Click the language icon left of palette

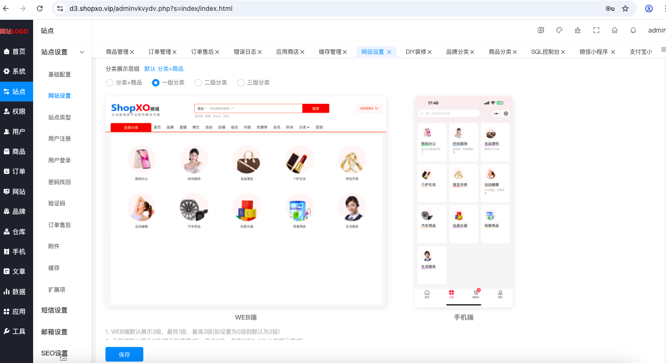(x=541, y=30)
